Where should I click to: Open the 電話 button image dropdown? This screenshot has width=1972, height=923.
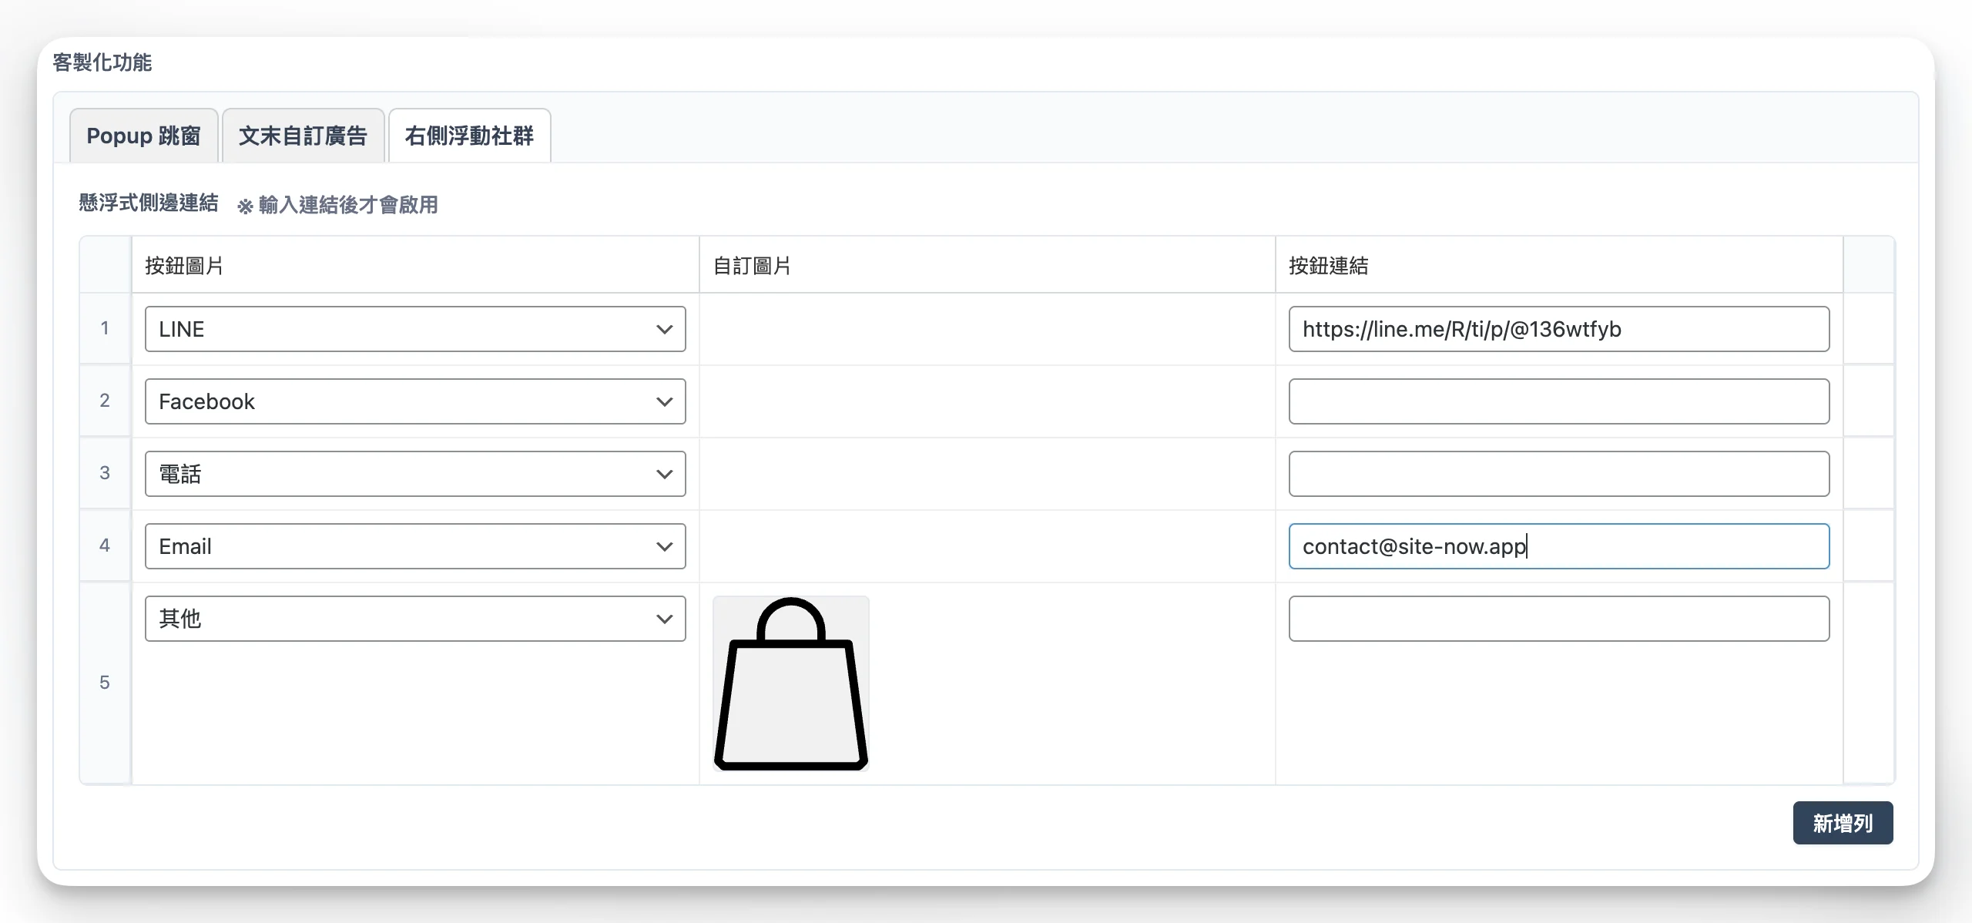pos(414,474)
